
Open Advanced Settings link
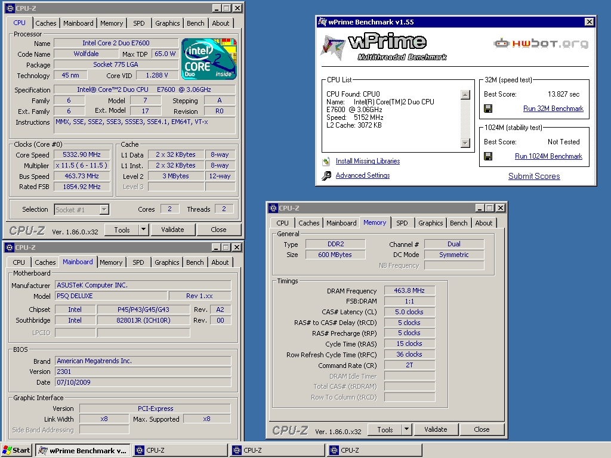point(362,176)
